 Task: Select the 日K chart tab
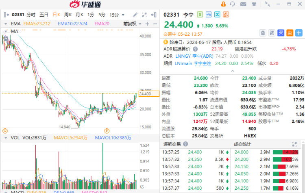coord(57,15)
